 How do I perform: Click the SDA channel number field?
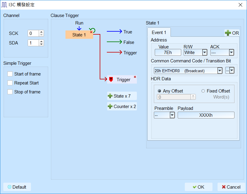[x=33, y=43]
